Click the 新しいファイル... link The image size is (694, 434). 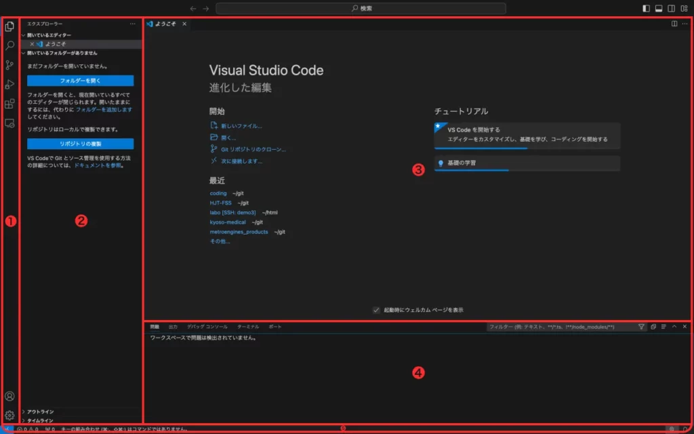coord(241,125)
